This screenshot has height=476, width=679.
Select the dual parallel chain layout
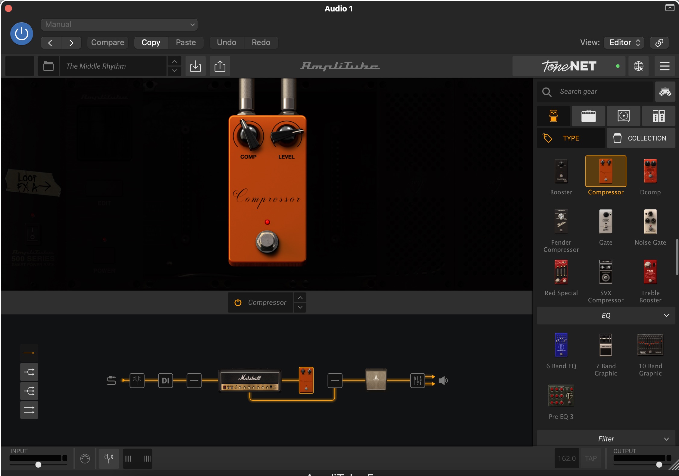coord(29,410)
